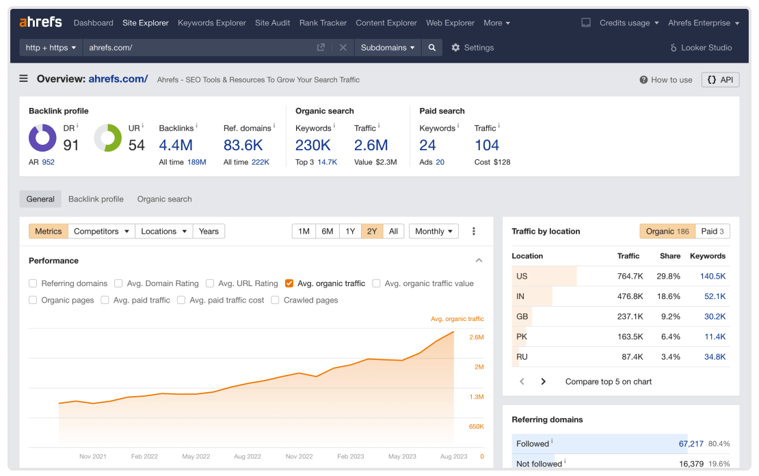Image resolution: width=759 pixels, height=476 pixels.
Task: Expand the Subdomains mode dropdown
Action: click(388, 48)
